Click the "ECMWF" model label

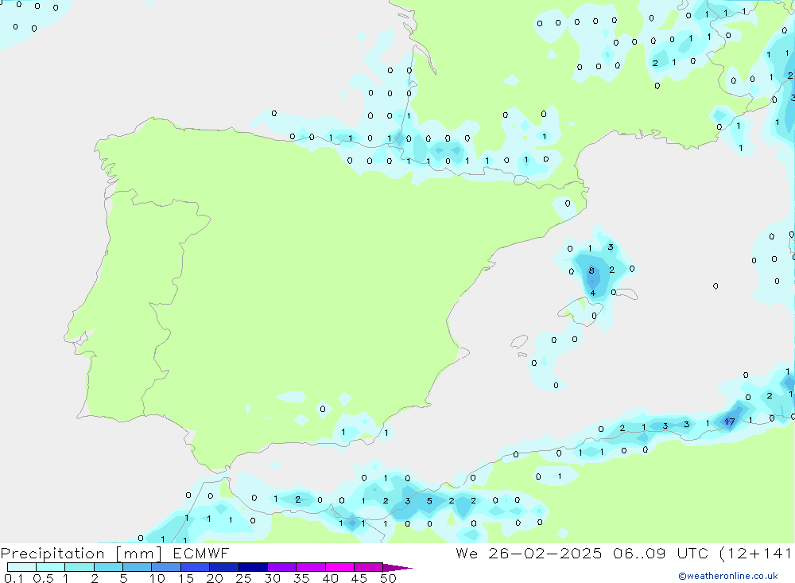(201, 553)
